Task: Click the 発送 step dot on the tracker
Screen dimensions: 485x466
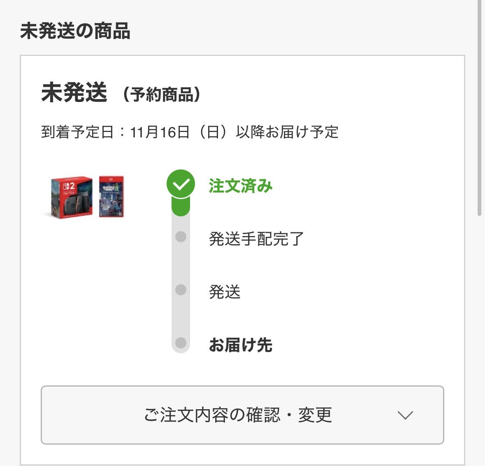Action: click(x=181, y=290)
